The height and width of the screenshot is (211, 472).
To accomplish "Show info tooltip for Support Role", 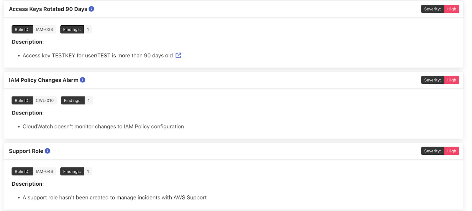I will 47,151.
